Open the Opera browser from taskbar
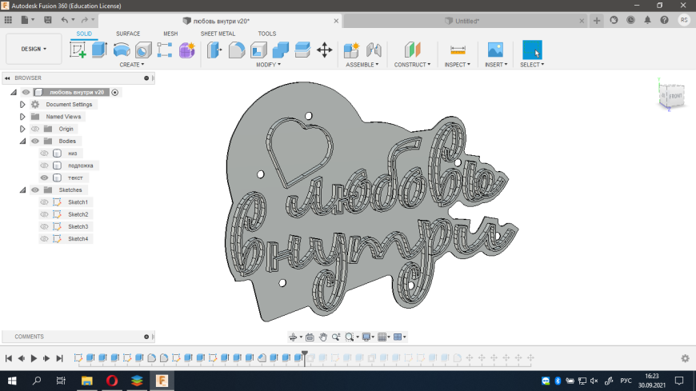Image resolution: width=696 pixels, height=391 pixels. [x=111, y=381]
